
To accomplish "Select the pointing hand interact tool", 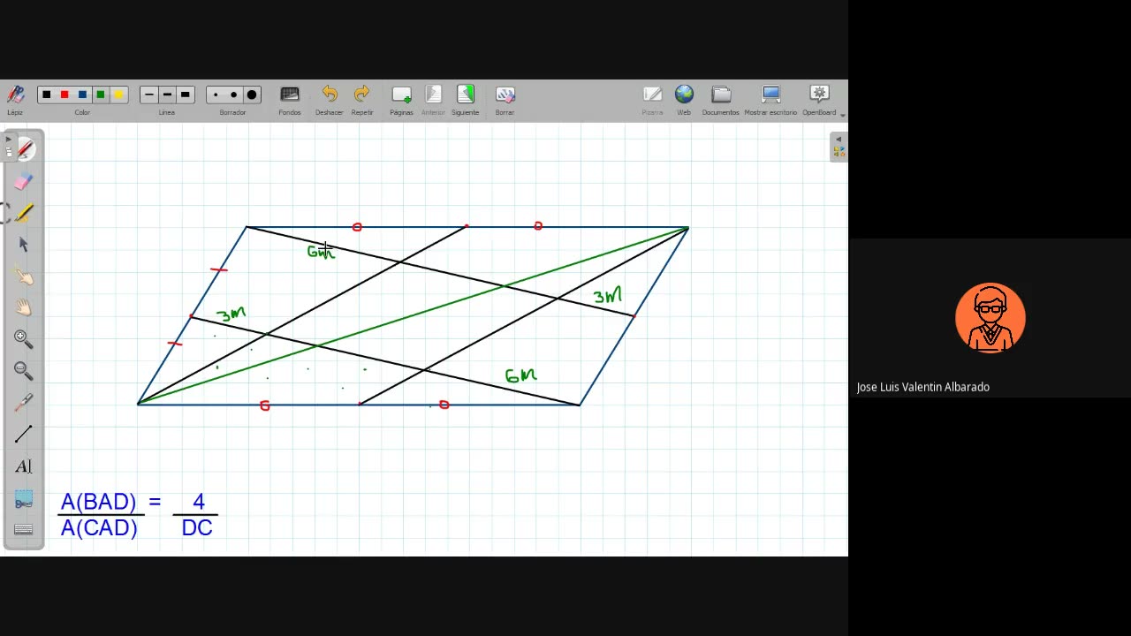I will (24, 276).
